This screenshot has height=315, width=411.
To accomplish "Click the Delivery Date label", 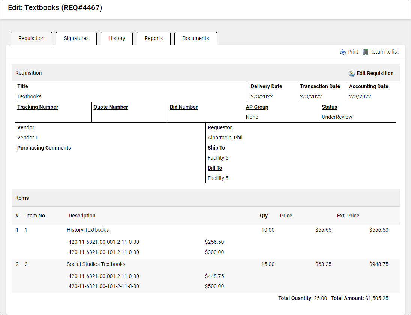I will tap(266, 86).
